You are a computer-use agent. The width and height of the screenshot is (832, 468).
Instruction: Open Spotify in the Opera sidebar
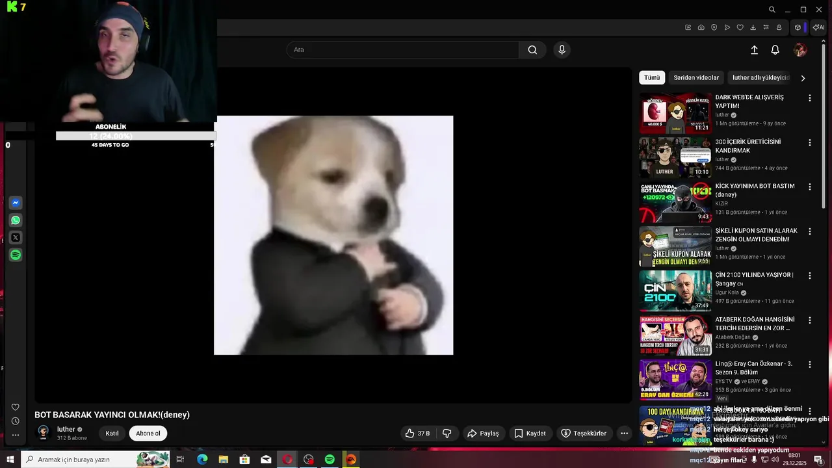pyautogui.click(x=16, y=255)
